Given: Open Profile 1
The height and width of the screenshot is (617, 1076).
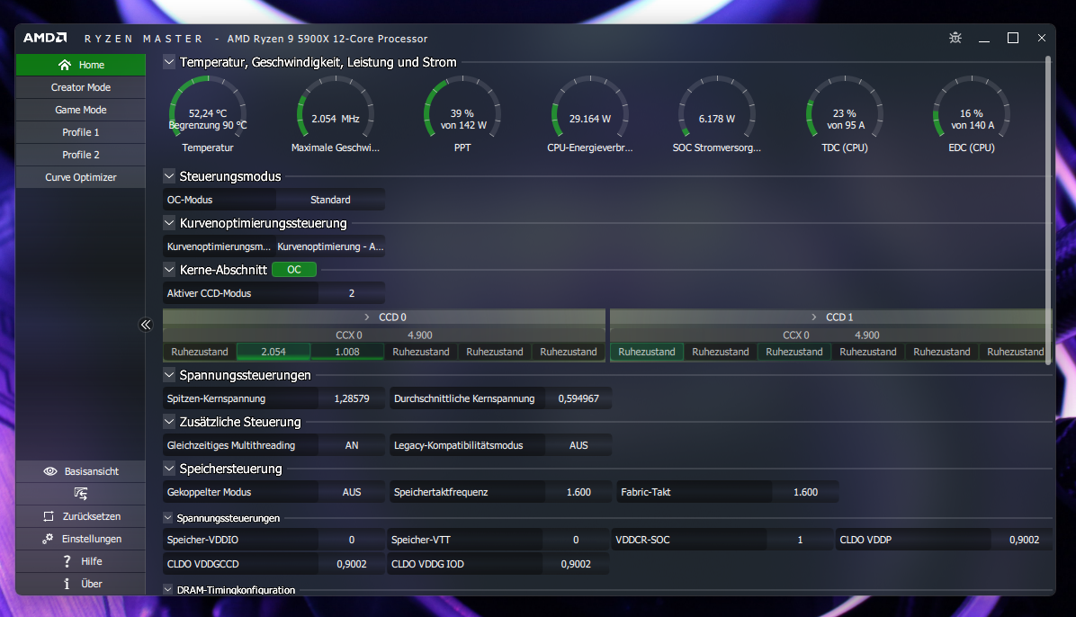Looking at the screenshot, I should click(81, 132).
